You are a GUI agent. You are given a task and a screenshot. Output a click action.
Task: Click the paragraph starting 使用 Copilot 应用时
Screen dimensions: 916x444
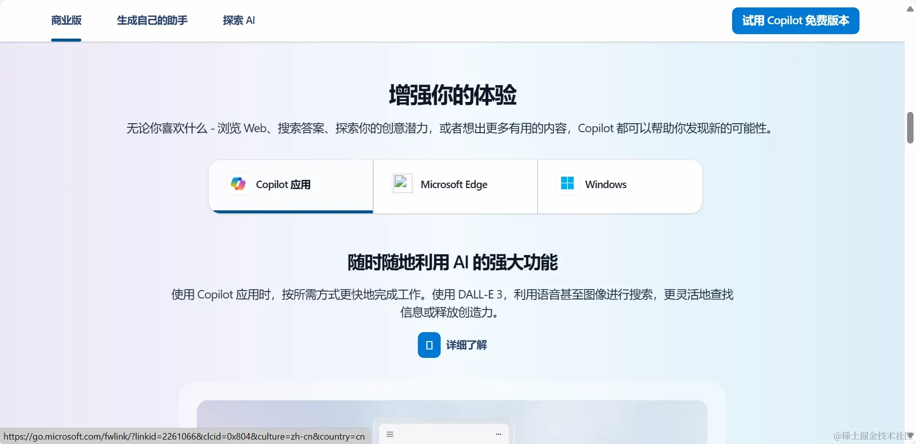click(452, 303)
